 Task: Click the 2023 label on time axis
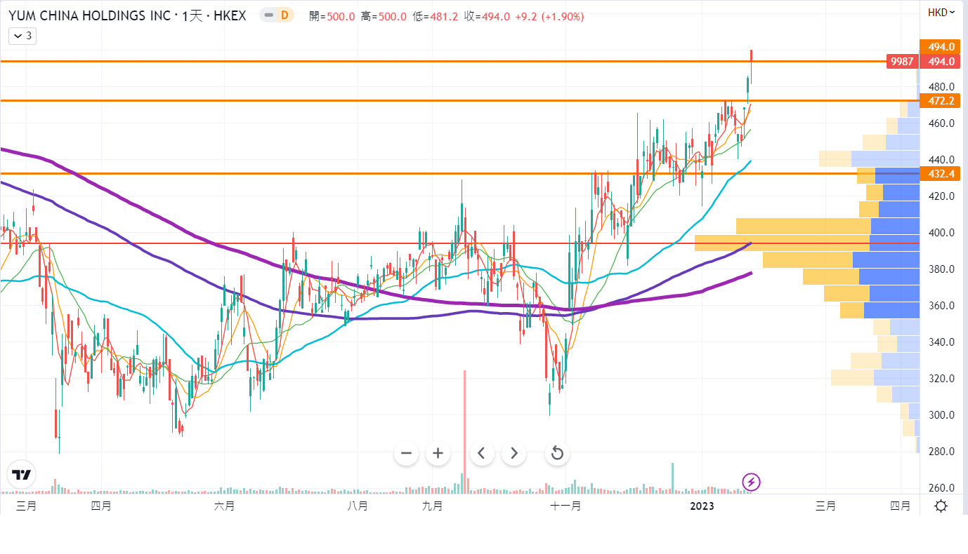click(702, 506)
